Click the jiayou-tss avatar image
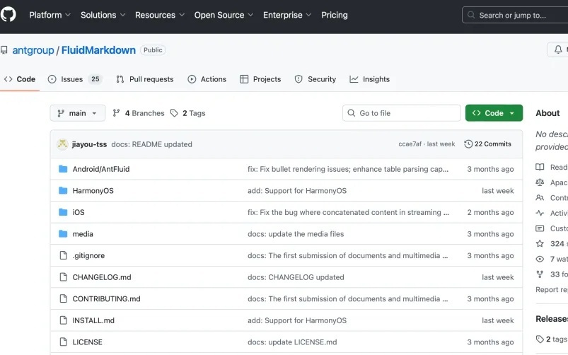This screenshot has height=355, width=568. [62, 144]
